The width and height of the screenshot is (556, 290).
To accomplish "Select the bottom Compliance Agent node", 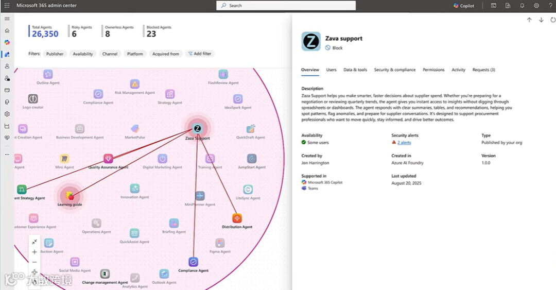I will (x=193, y=262).
